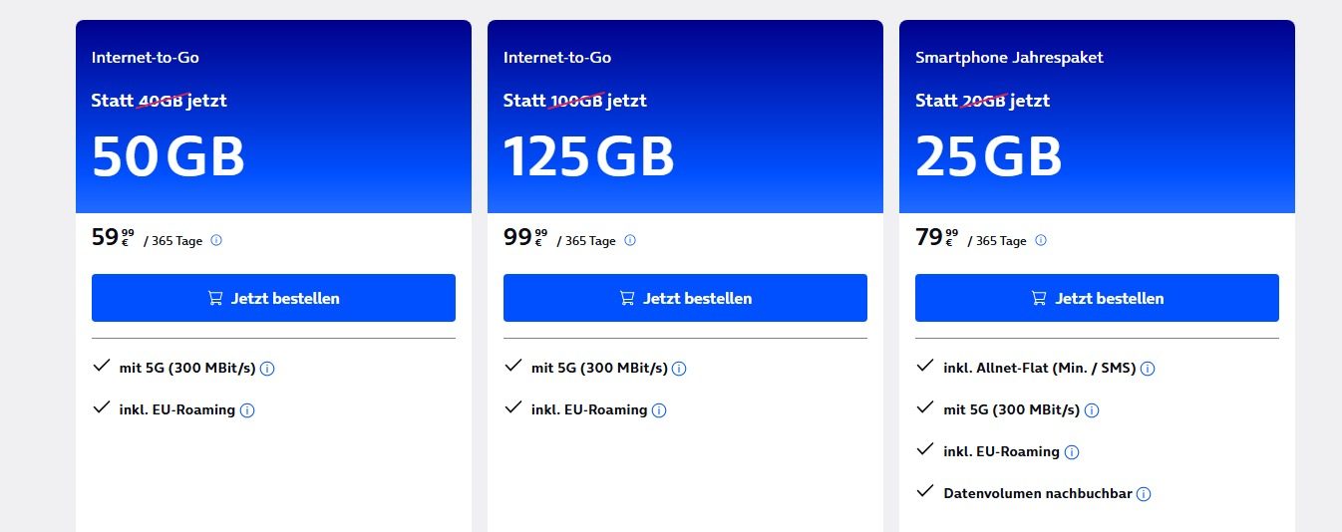The image size is (1342, 532).
Task: Click the 50 GB plan header
Action: tap(168, 156)
